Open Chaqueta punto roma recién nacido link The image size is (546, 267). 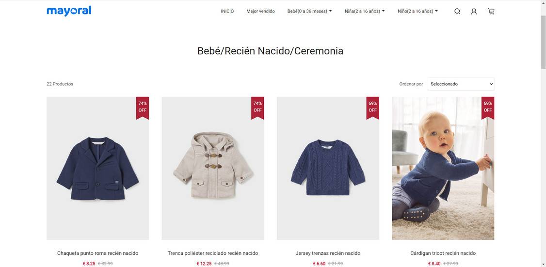[x=98, y=253]
